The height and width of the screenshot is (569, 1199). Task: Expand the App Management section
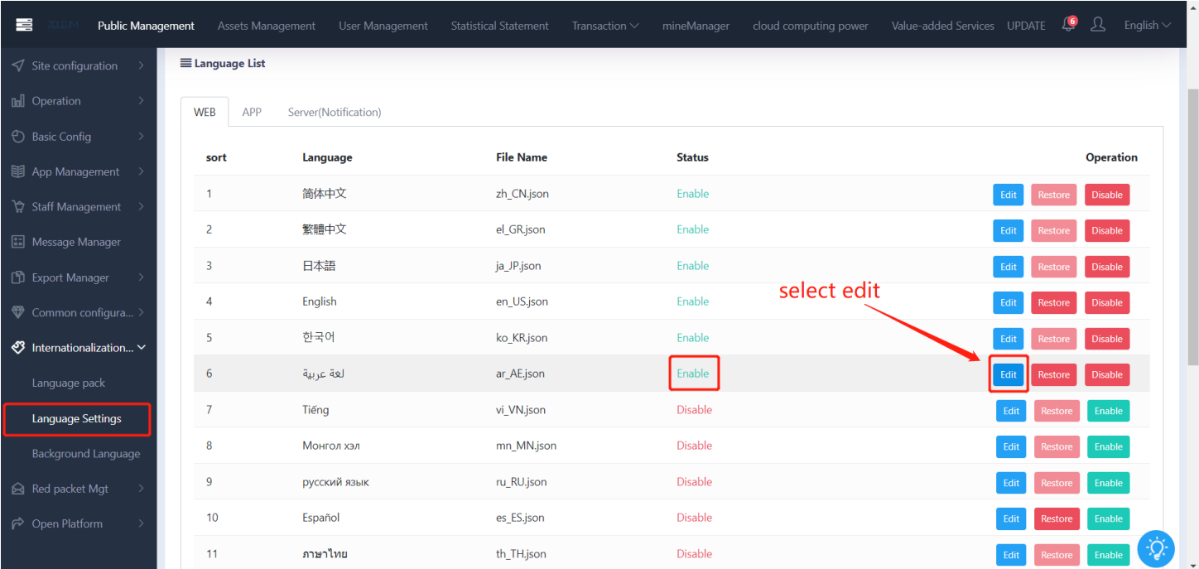pos(142,171)
